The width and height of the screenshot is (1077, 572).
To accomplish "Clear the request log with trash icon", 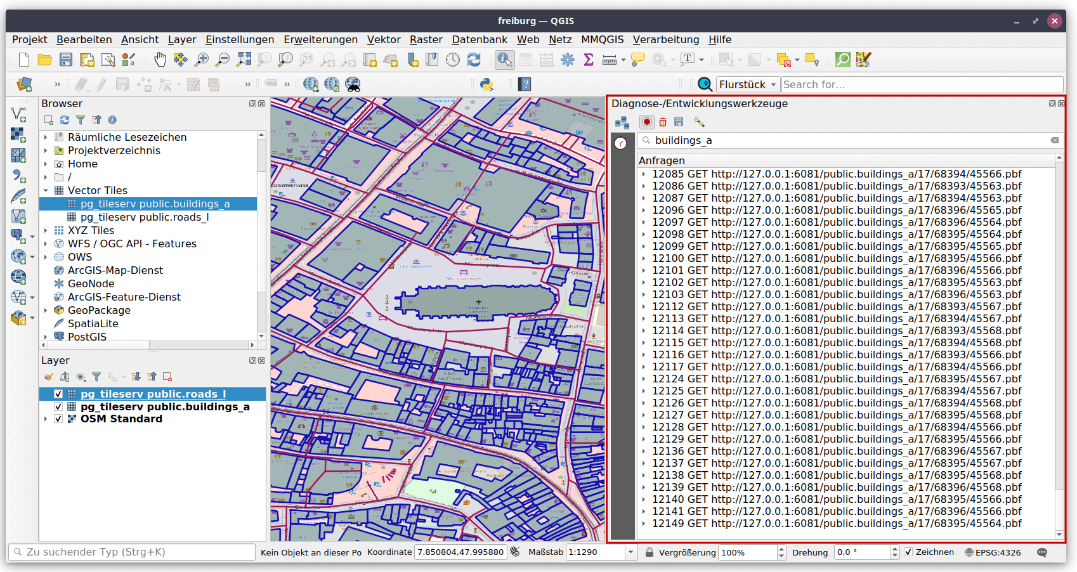I will pyautogui.click(x=663, y=122).
